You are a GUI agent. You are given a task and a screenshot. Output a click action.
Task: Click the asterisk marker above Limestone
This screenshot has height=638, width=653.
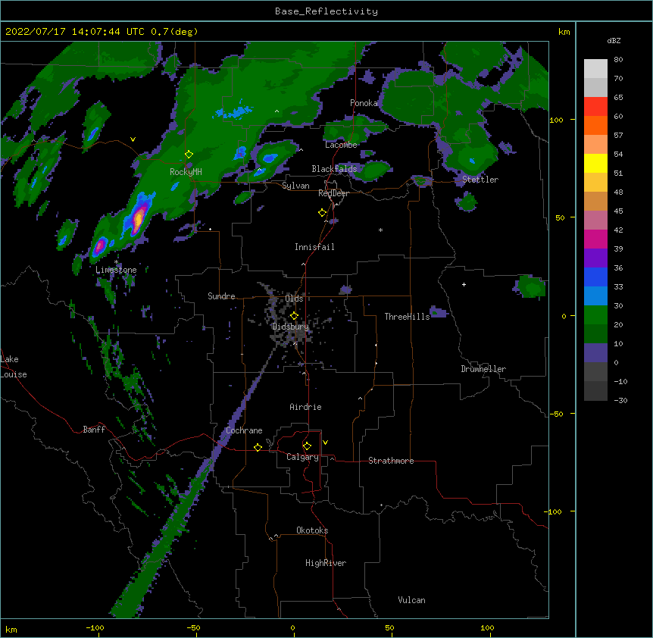[x=116, y=262]
